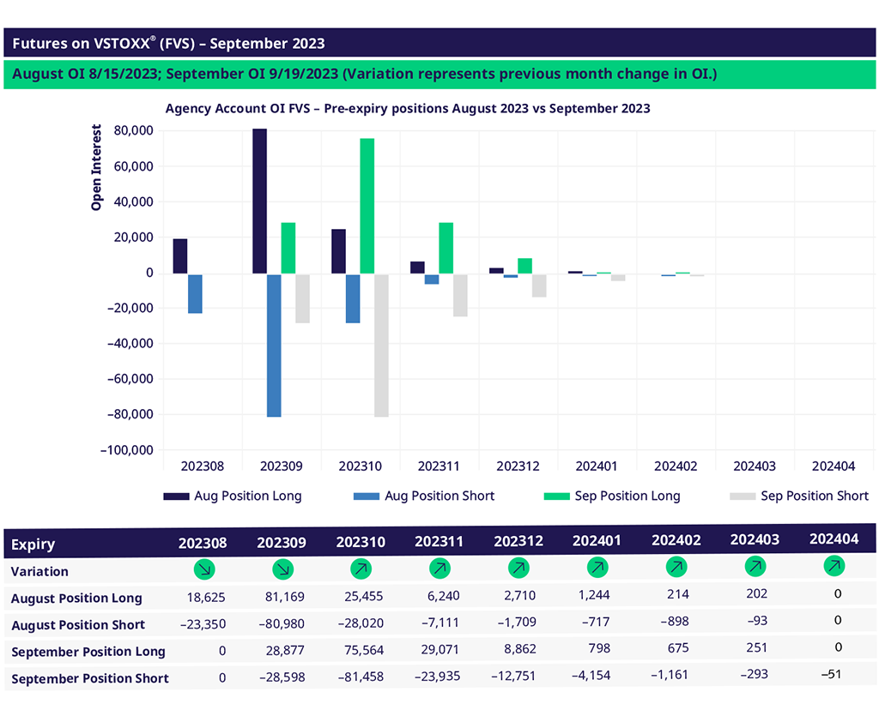Screen dimensions: 879x722
Task: Select the 202309 Aug Position Long bar
Action: click(x=259, y=202)
